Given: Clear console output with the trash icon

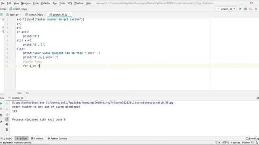Looking at the screenshot, I should pos(7,130).
